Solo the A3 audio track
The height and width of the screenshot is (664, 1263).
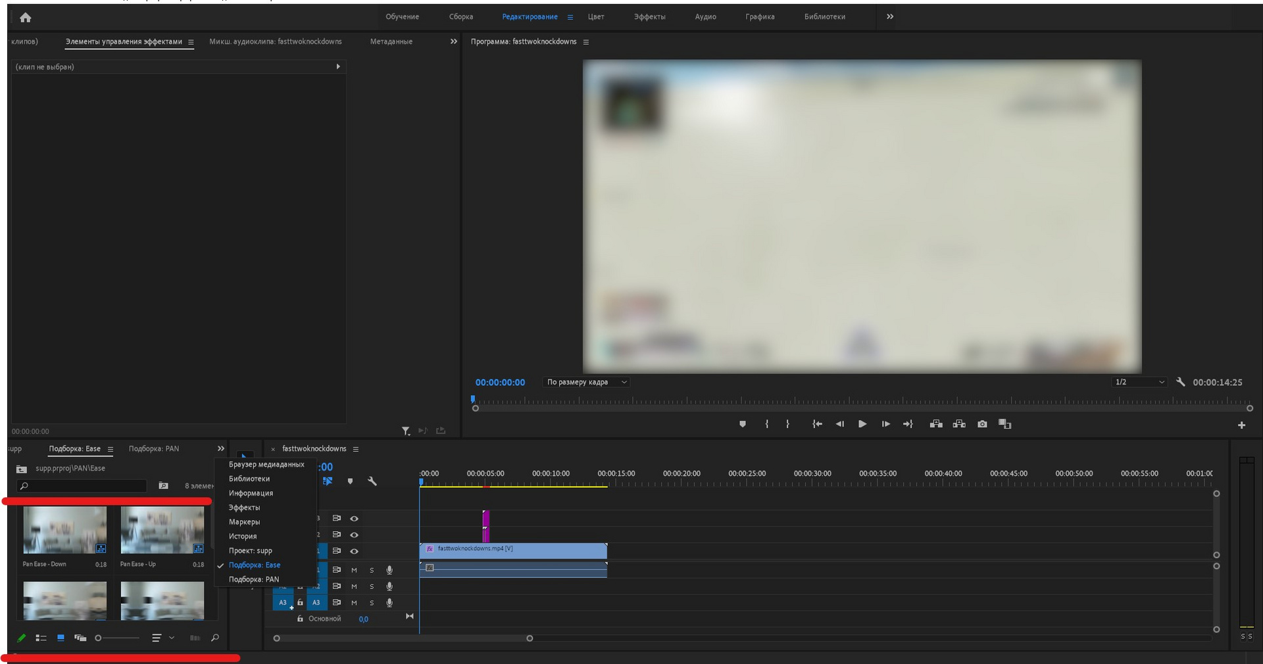(372, 603)
